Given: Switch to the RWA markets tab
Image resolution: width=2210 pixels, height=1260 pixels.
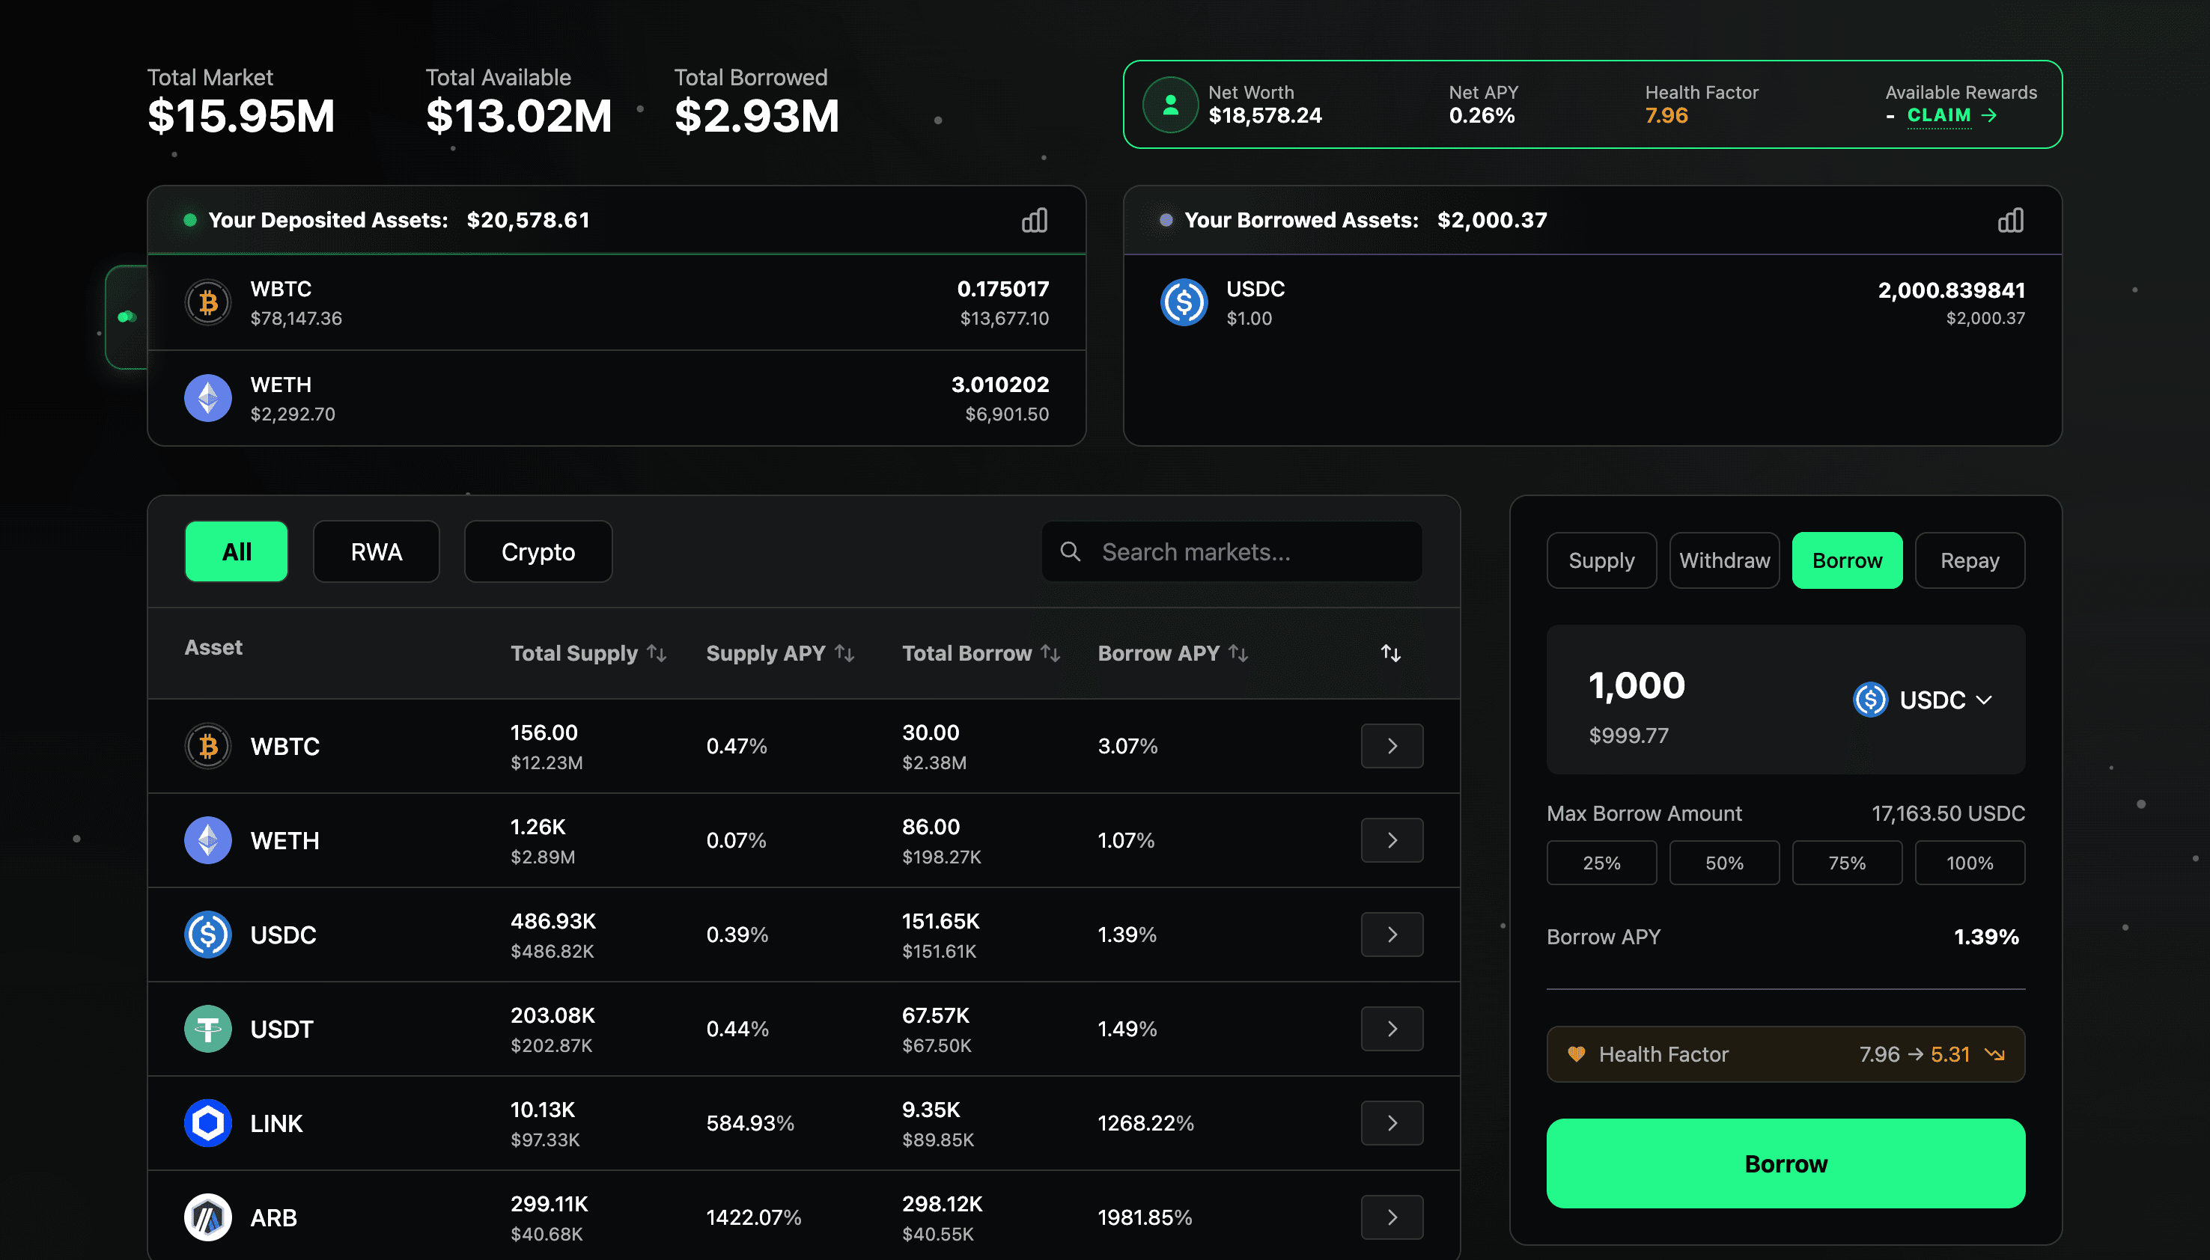Looking at the screenshot, I should [376, 551].
